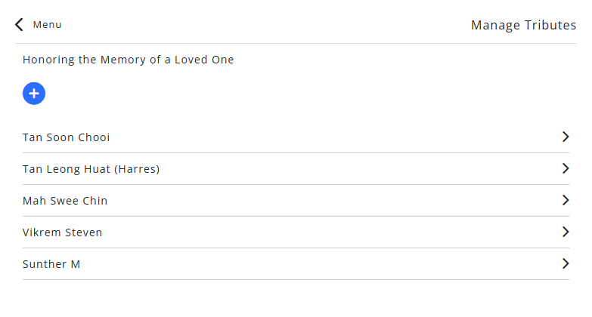Click empty middle of Tan Soon Chooi row
Screen dimensions: 592x317
[x=302, y=137]
